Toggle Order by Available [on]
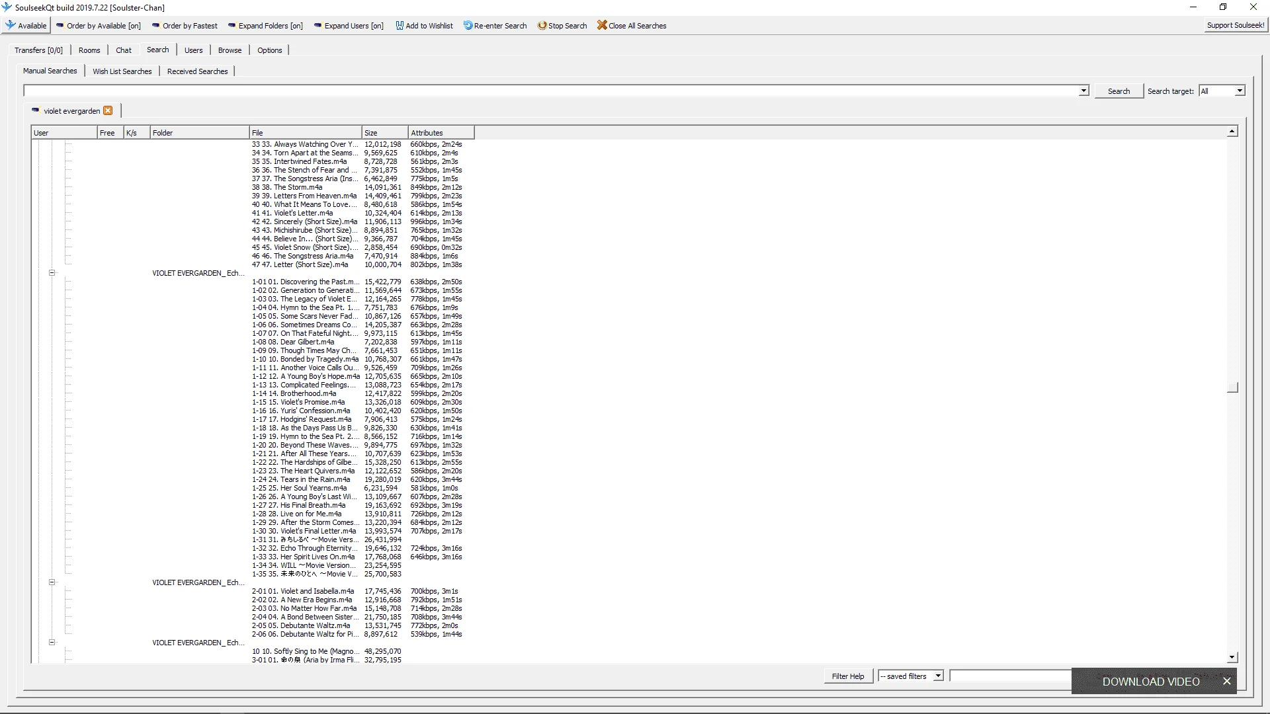Viewport: 1270px width, 714px height. 99,26
